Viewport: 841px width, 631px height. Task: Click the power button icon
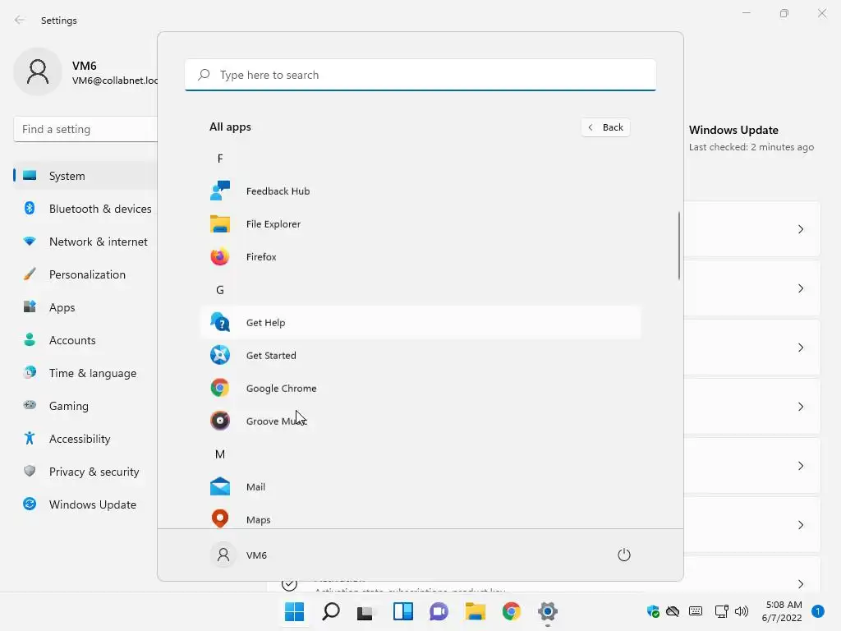tap(624, 555)
